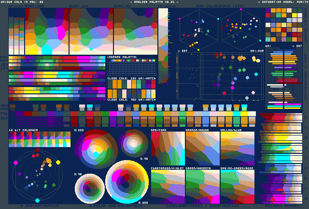The width and height of the screenshot is (309, 209).
Task: Click the Polar Hue-Brightness caption
Action: click(x=112, y=206)
